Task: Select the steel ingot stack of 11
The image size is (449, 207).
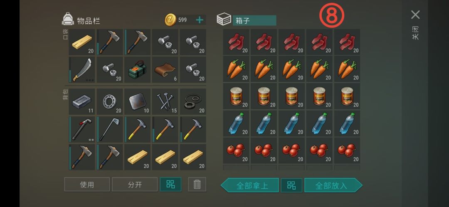Action: 82,102
